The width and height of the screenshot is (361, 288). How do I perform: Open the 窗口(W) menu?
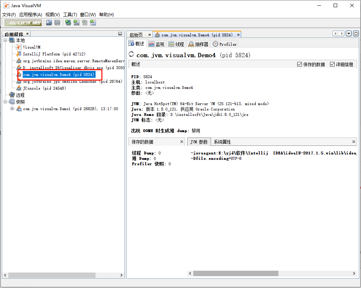88,15
